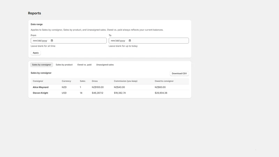This screenshot has width=279, height=157.
Task: Click the NZ$40.00 commission value
Action: tap(119, 87)
